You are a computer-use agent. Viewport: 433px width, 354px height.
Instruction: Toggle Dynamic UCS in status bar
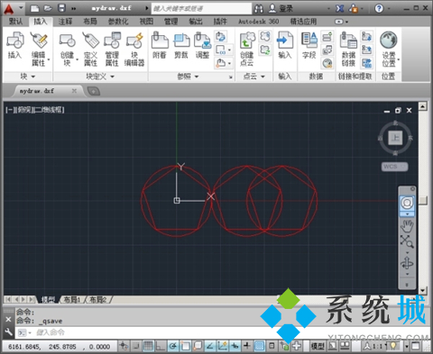tap(222, 346)
